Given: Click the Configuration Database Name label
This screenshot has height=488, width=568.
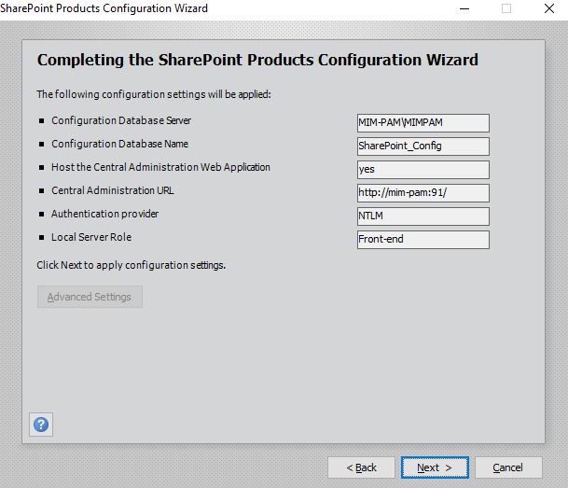Looking at the screenshot, I should pos(119,145).
